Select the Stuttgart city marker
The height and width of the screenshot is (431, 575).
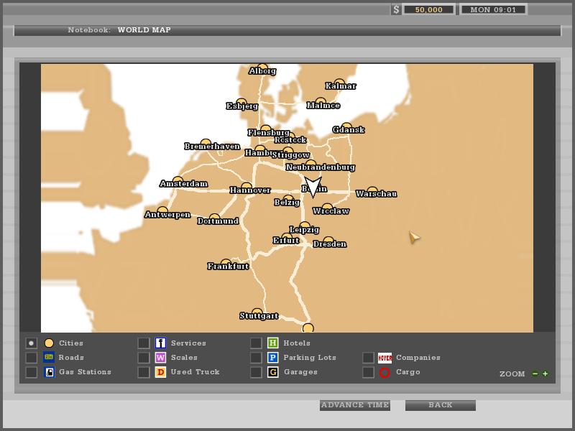point(257,312)
